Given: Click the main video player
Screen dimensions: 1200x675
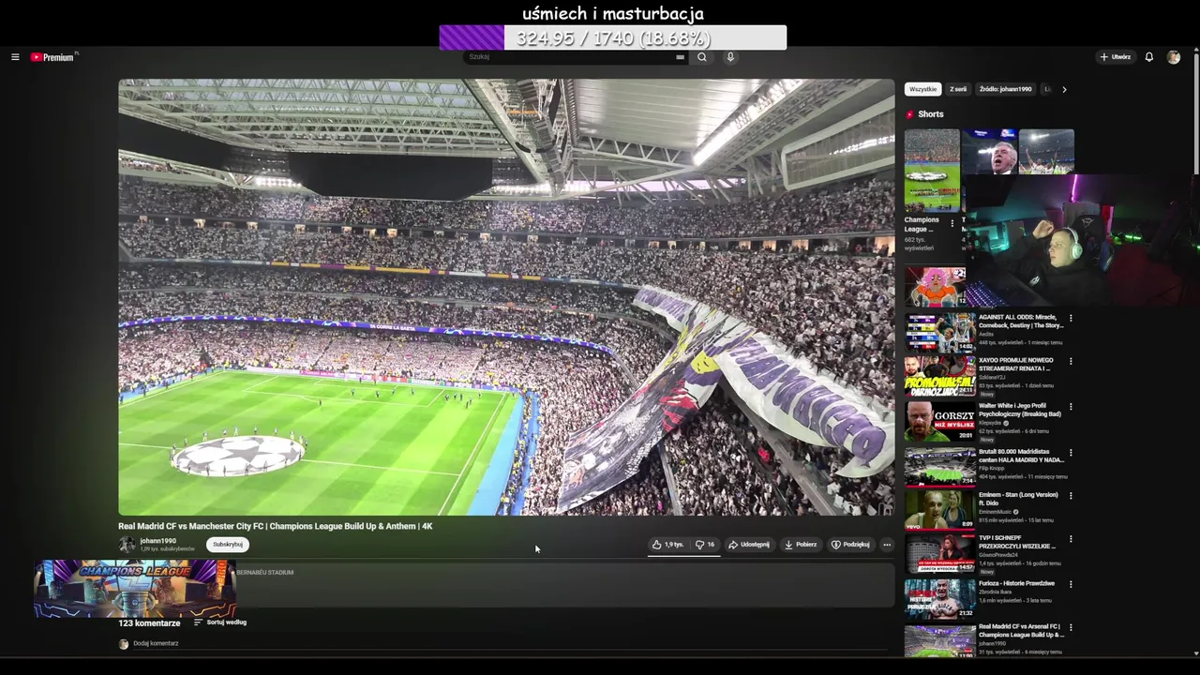Looking at the screenshot, I should tap(506, 297).
